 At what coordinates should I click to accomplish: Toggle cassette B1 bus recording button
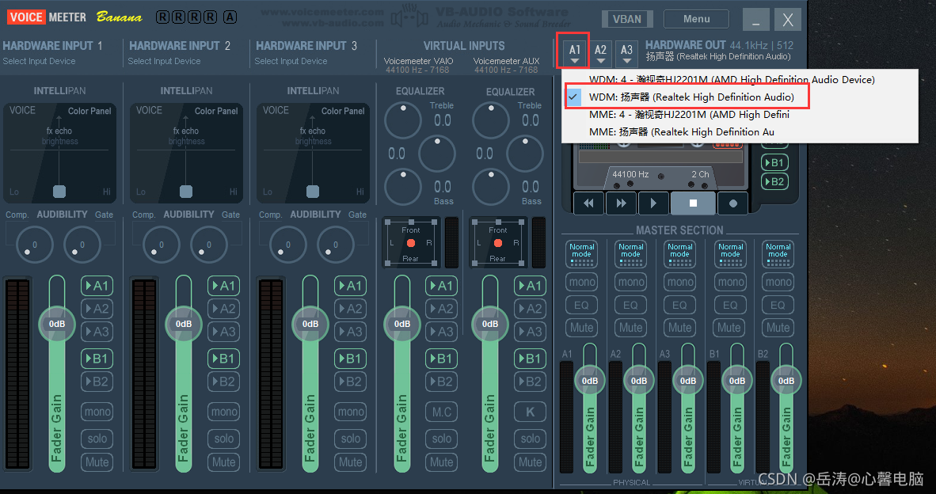point(774,162)
